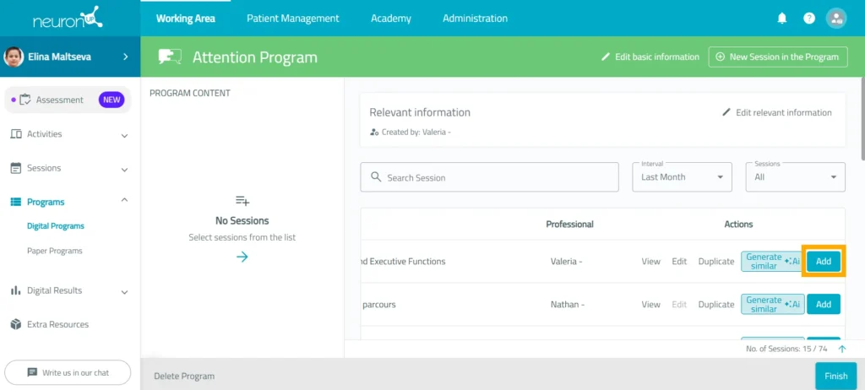Image resolution: width=865 pixels, height=390 pixels.
Task: Click the Created by person icon
Action: (374, 133)
